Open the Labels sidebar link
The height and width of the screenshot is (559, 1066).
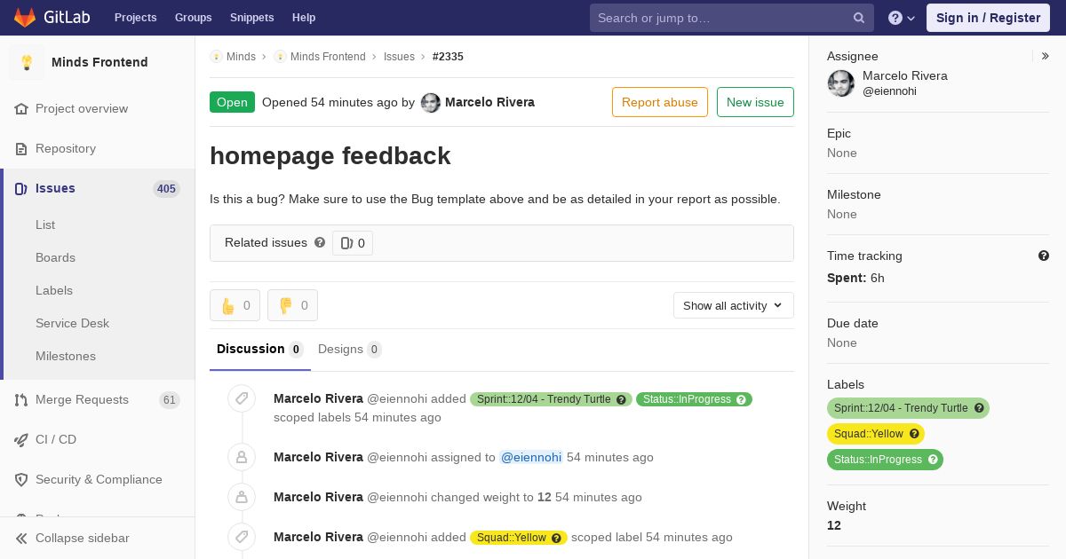pos(54,290)
